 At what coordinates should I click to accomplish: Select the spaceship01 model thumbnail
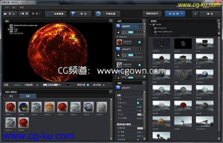pyautogui.click(x=204, y=122)
